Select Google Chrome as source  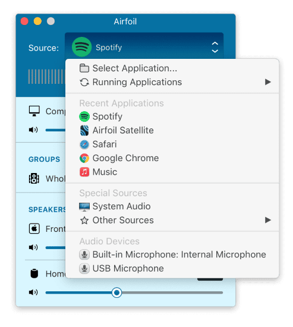tap(172, 158)
